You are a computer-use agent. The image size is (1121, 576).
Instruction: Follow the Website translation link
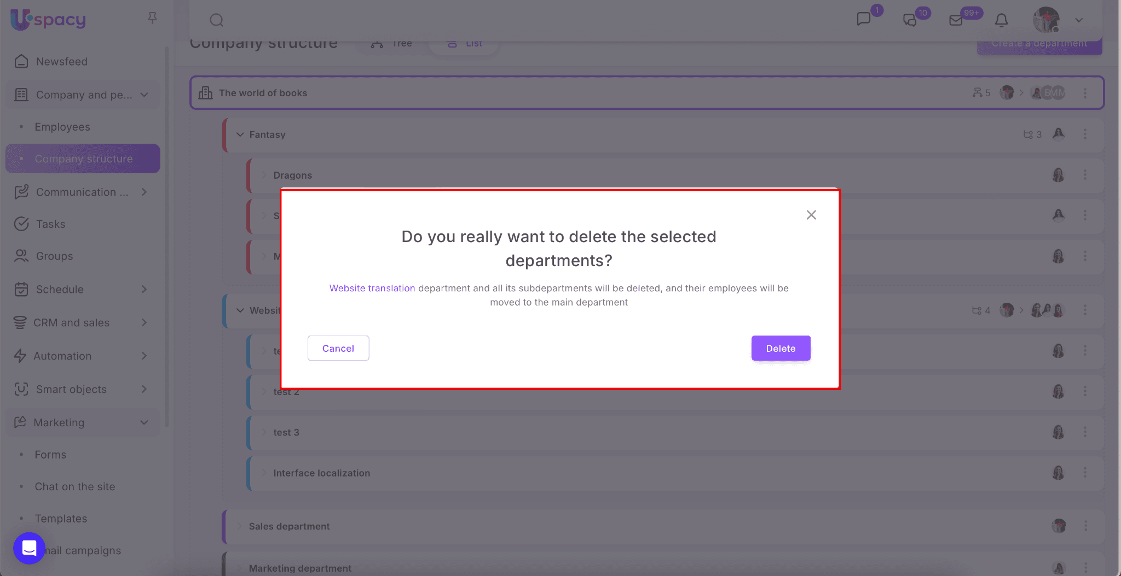click(372, 288)
